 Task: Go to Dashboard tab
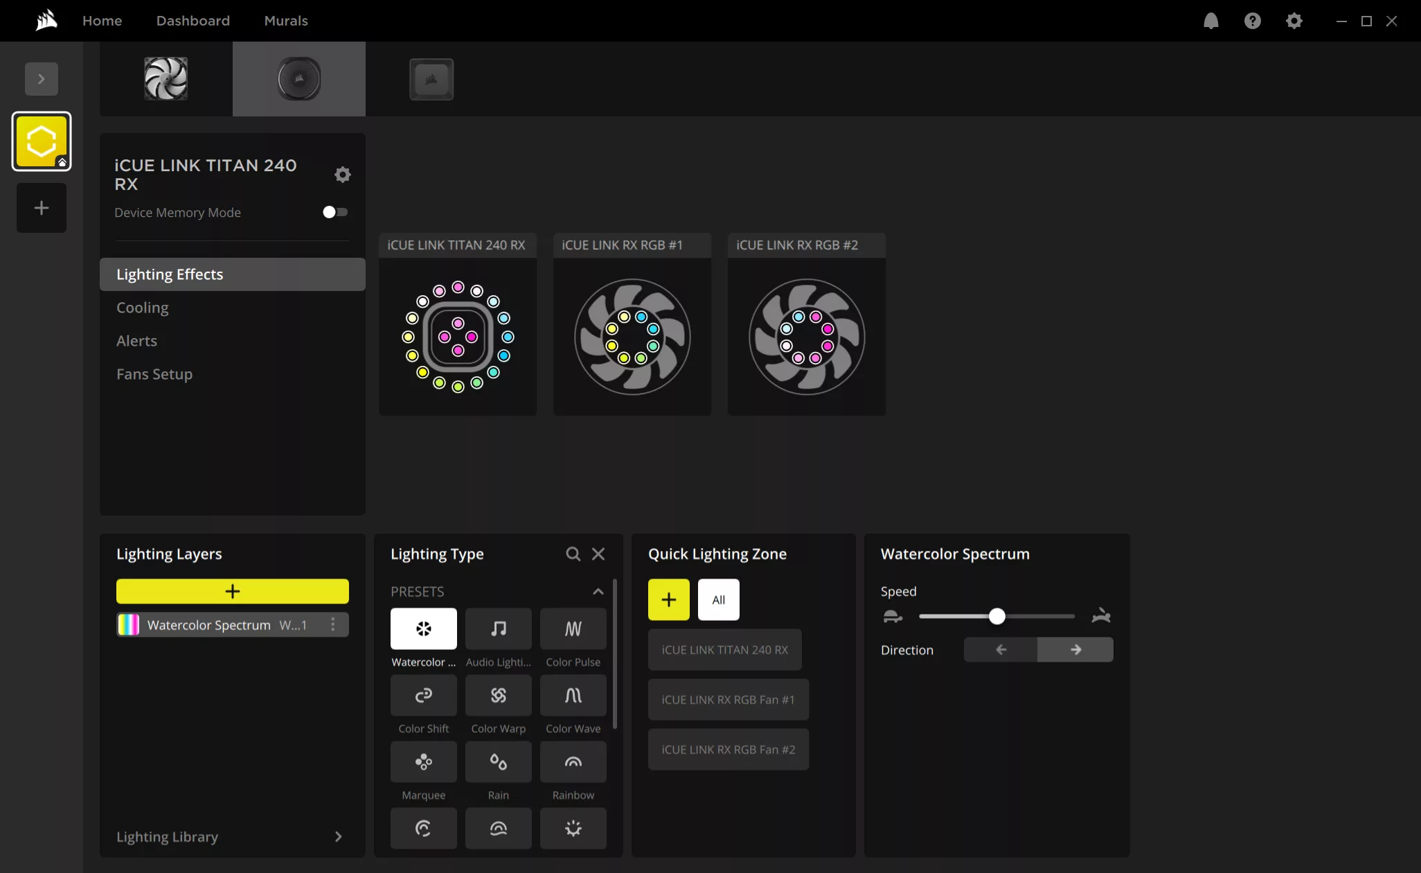pos(193,21)
